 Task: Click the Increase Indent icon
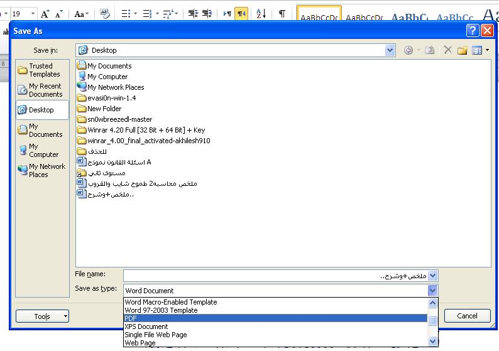207,14
